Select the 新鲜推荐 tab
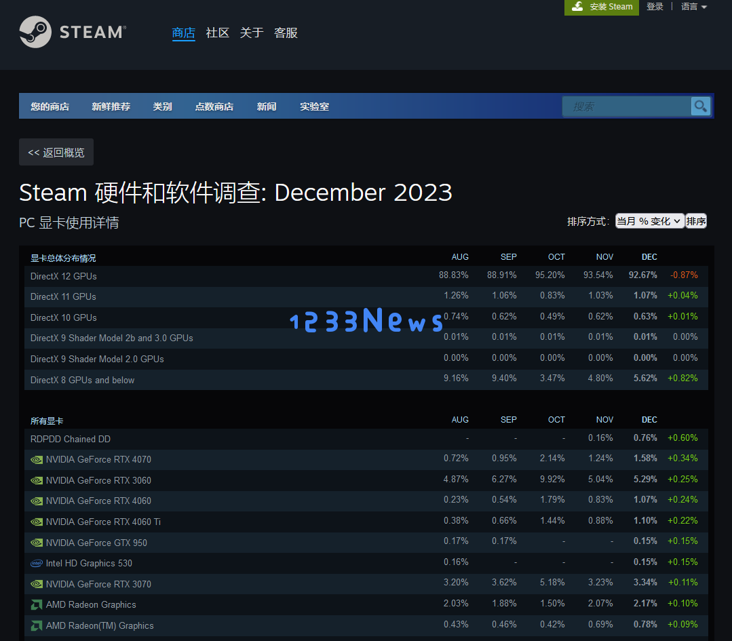Viewport: 732px width, 641px height. (111, 106)
